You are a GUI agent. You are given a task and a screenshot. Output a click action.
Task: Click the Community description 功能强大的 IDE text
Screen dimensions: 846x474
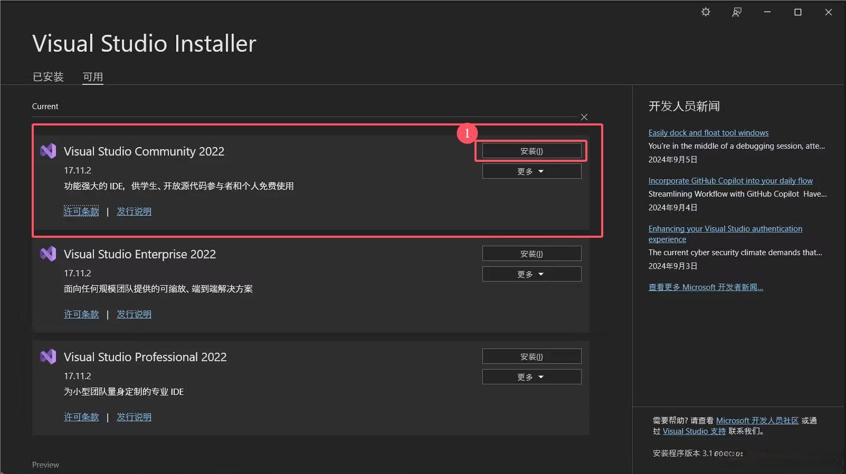[179, 186]
